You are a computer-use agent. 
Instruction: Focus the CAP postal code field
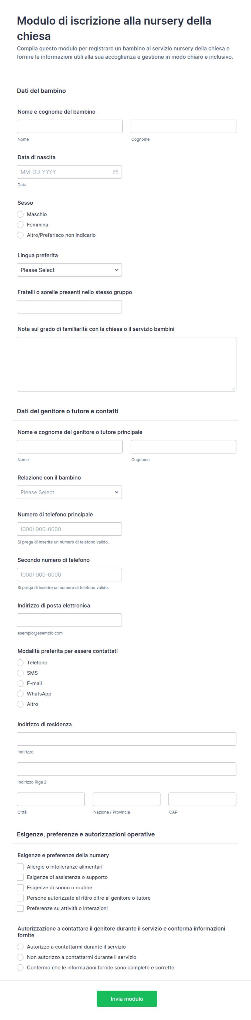pyautogui.click(x=202, y=799)
